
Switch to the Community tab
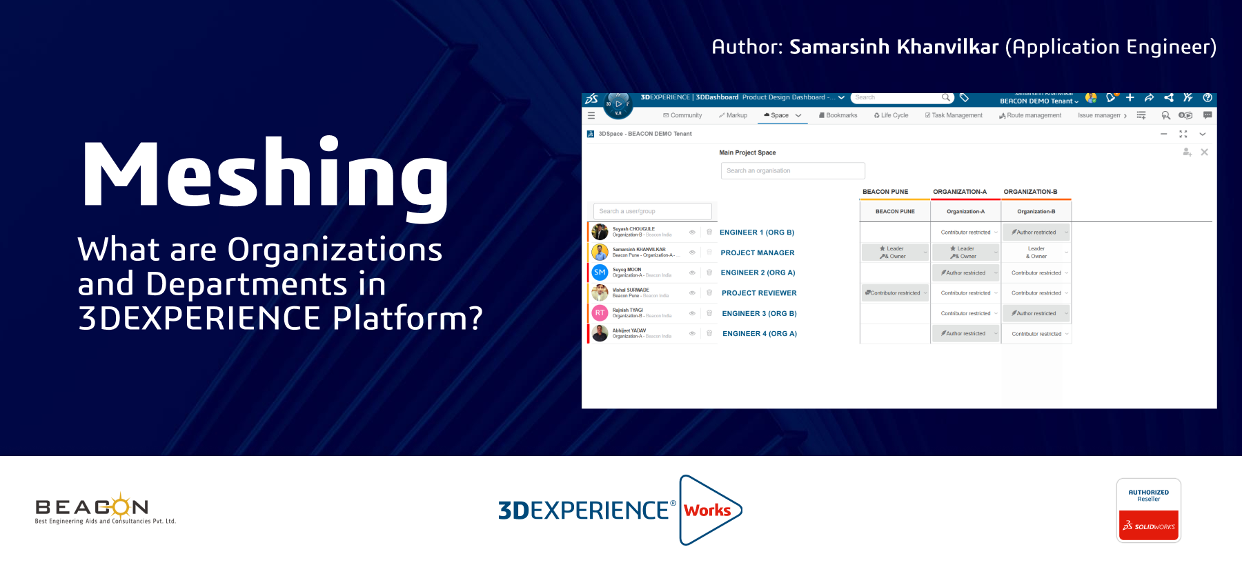pyautogui.click(x=682, y=116)
